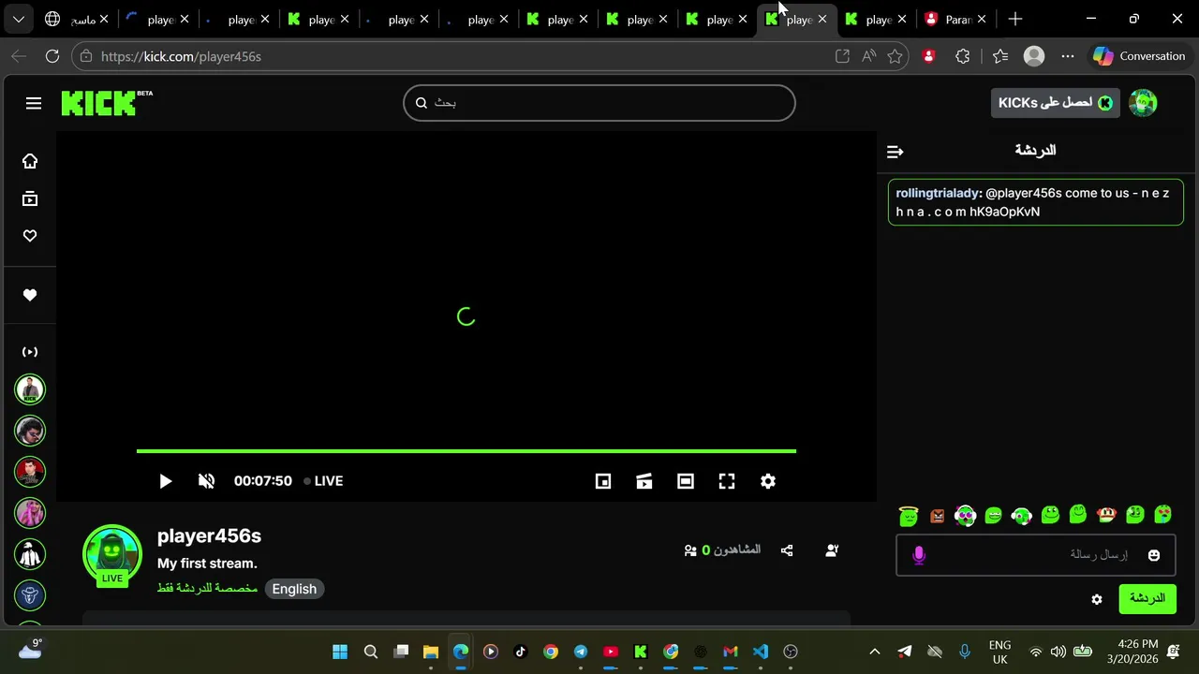The height and width of the screenshot is (674, 1199).
Task: Enter fullscreen on the video player
Action: point(727,481)
